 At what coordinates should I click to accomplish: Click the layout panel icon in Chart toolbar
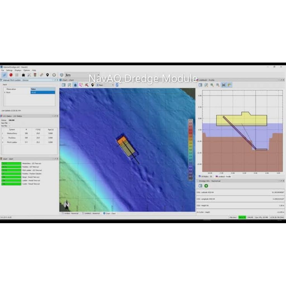coord(64,85)
